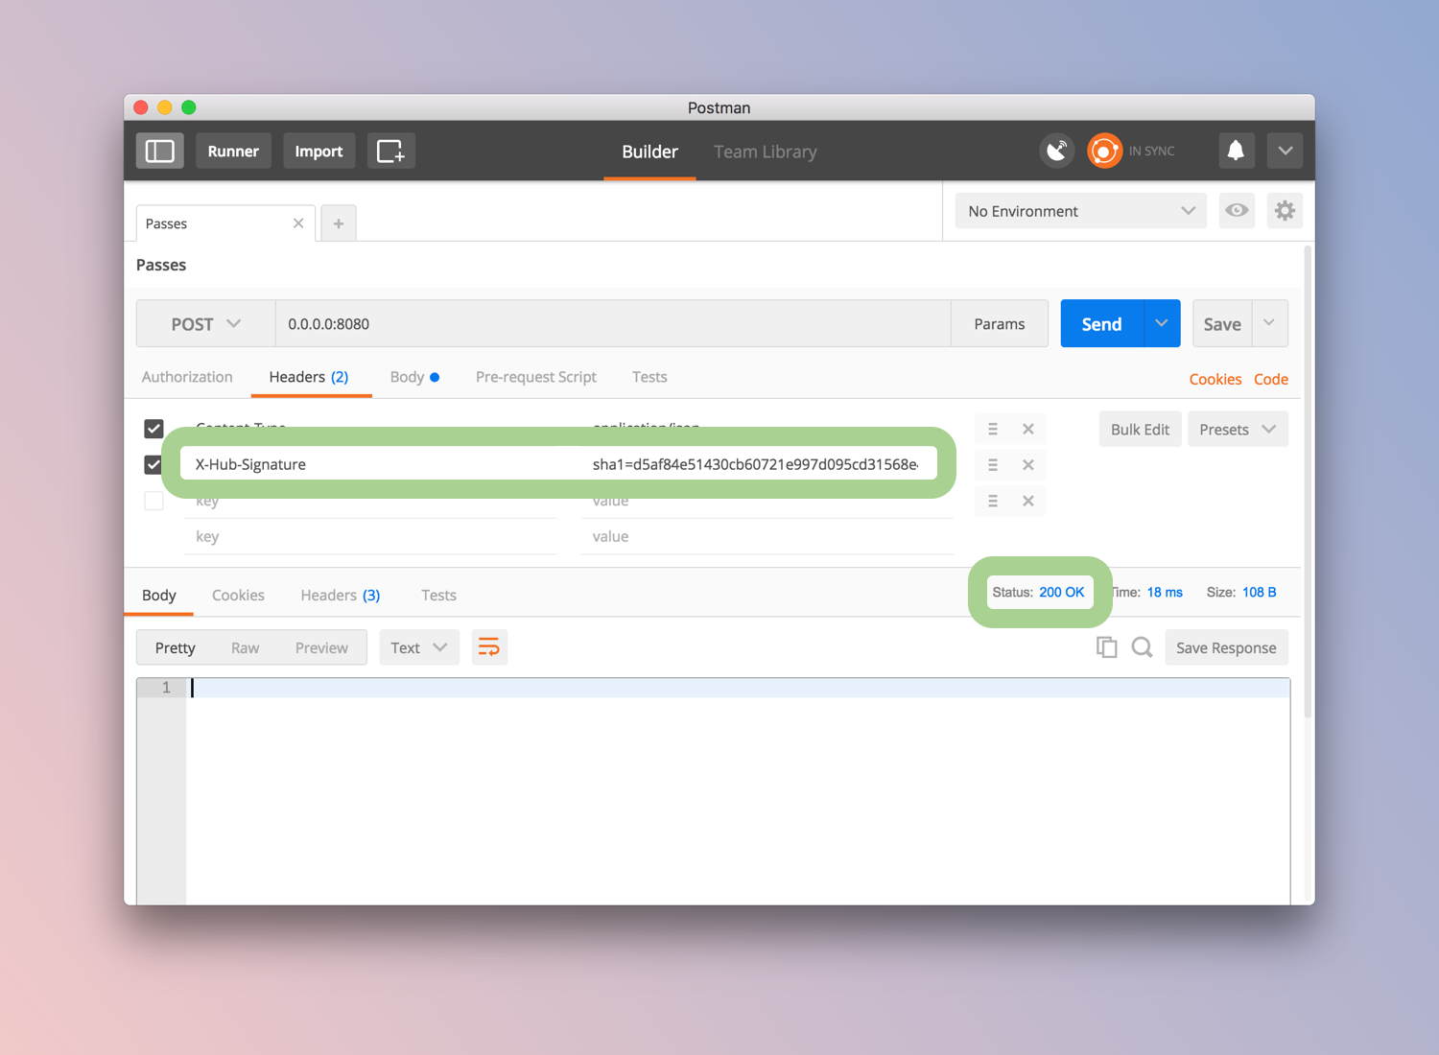
Task: Close the Passes request tab
Action: [x=298, y=223]
